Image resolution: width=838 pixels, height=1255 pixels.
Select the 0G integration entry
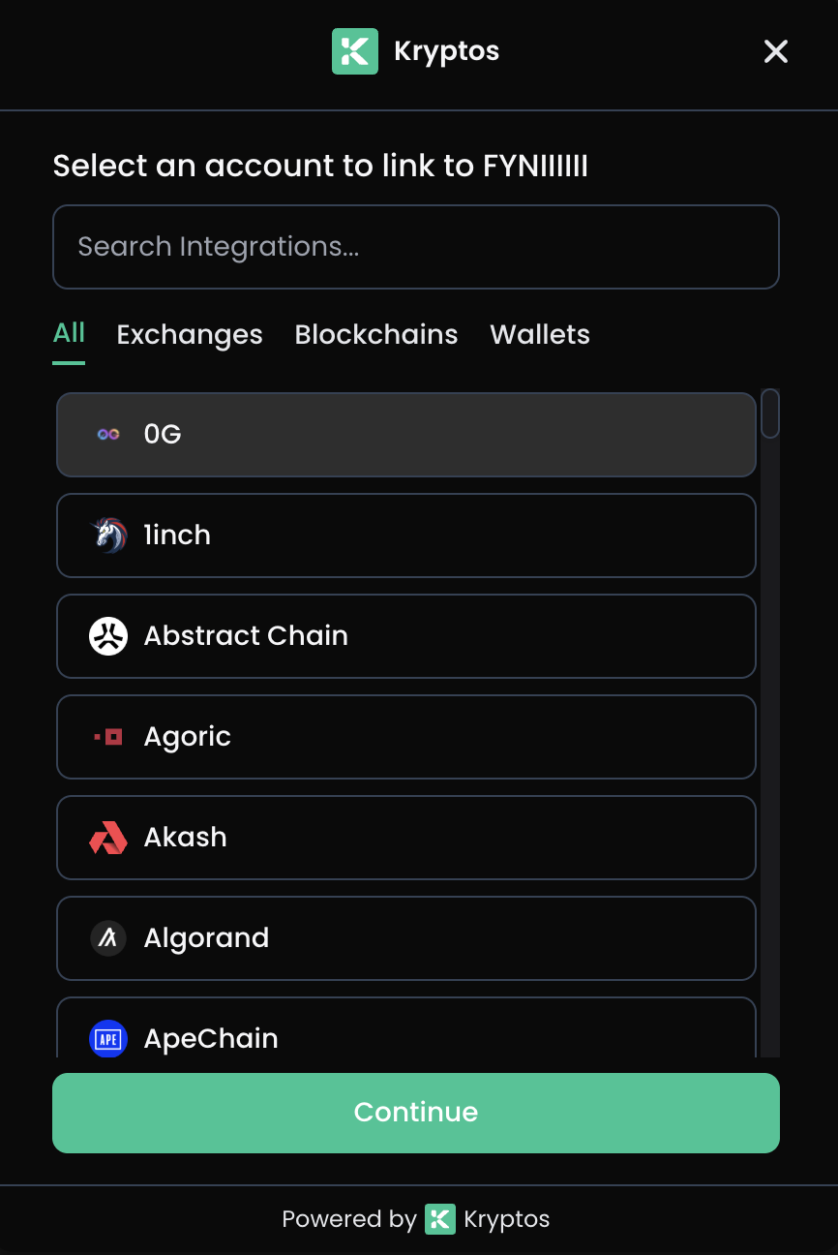406,434
